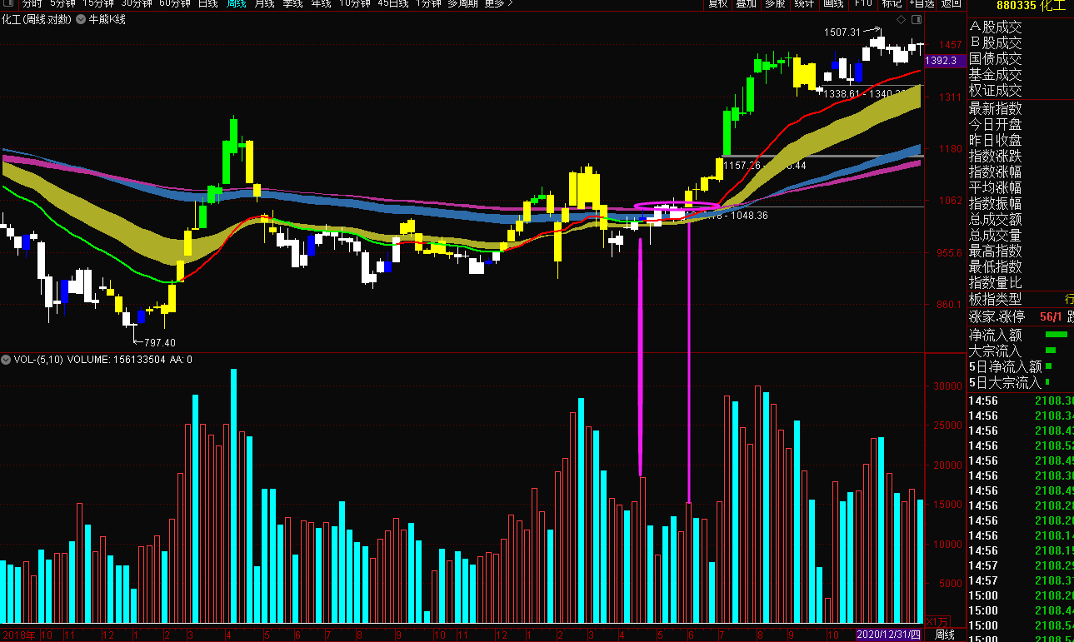Click the 797.40 low price annotation
Viewport: 1074px width, 642px height.
click(160, 342)
